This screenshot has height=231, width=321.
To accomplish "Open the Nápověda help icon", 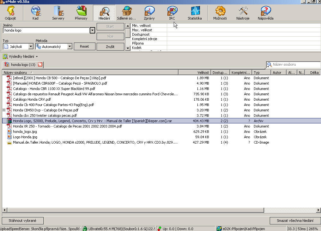I will [x=265, y=13].
